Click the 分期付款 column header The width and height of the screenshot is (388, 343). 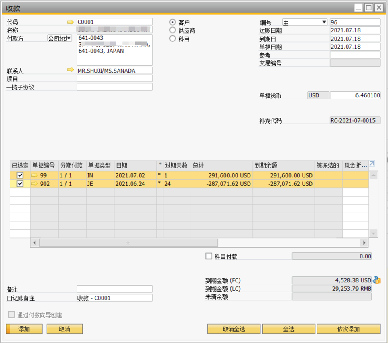click(x=72, y=166)
